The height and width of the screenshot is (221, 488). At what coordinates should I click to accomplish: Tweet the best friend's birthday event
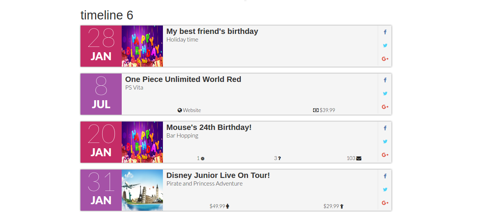pyautogui.click(x=385, y=45)
